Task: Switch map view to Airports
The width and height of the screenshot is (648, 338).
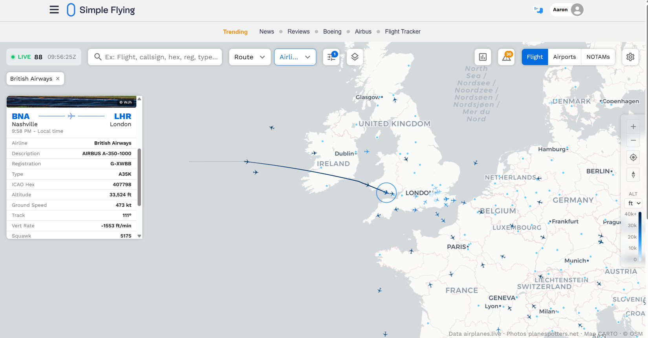Action: 564,57
